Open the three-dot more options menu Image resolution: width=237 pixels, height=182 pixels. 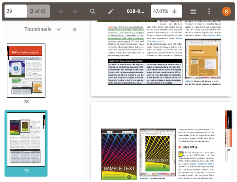(209, 11)
